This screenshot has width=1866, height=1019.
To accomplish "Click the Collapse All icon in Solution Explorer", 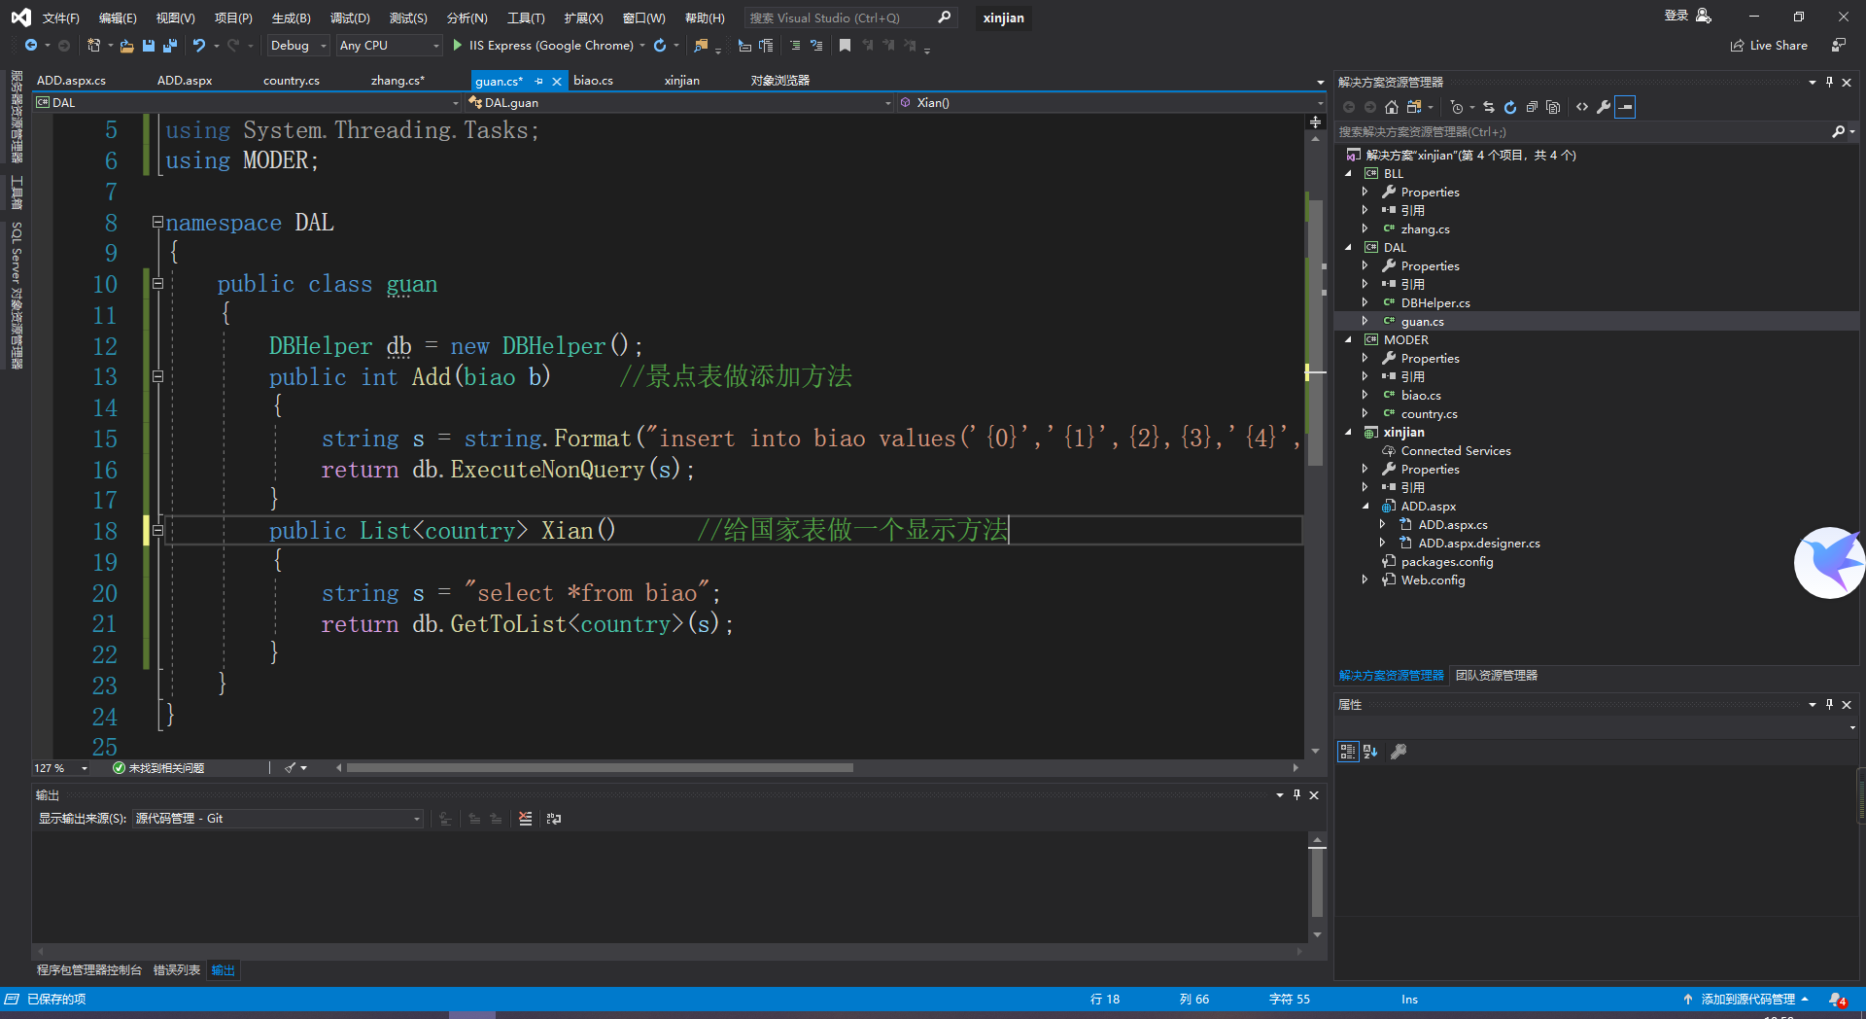I will (x=1532, y=107).
